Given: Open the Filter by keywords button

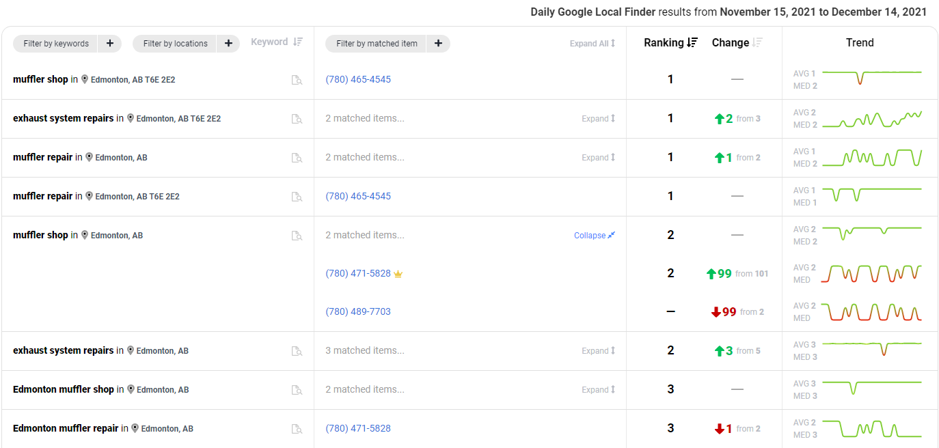Looking at the screenshot, I should tap(56, 44).
